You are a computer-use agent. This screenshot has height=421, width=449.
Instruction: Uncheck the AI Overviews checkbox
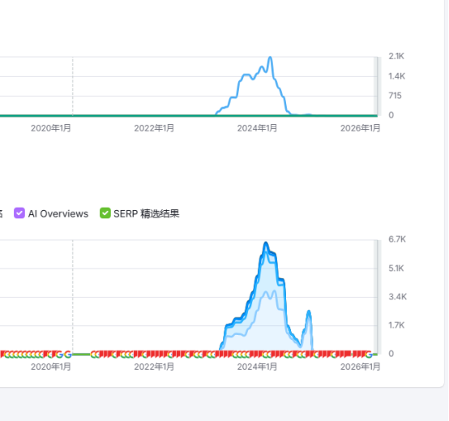(19, 213)
